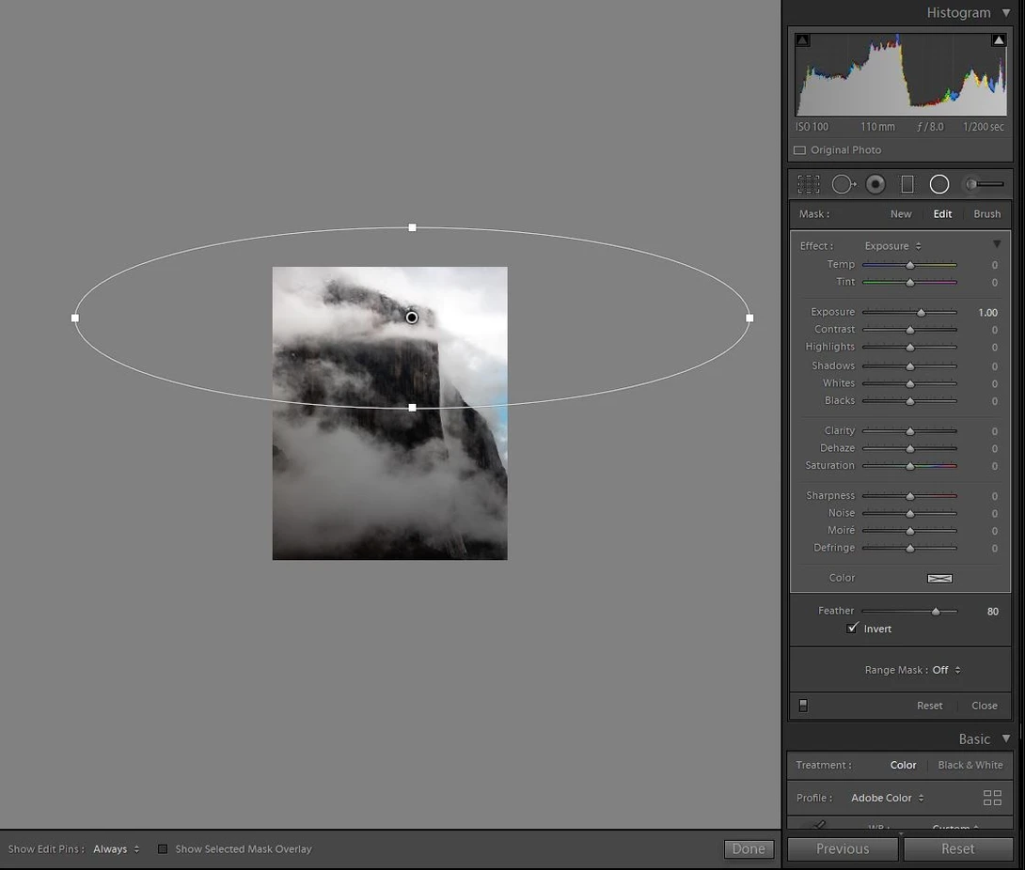Image resolution: width=1025 pixels, height=870 pixels.
Task: Open the Range Mask dropdown
Action: [947, 670]
